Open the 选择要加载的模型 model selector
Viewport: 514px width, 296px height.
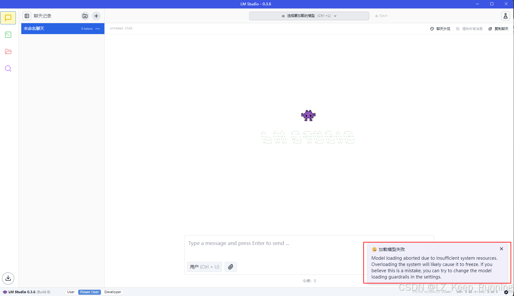309,16
